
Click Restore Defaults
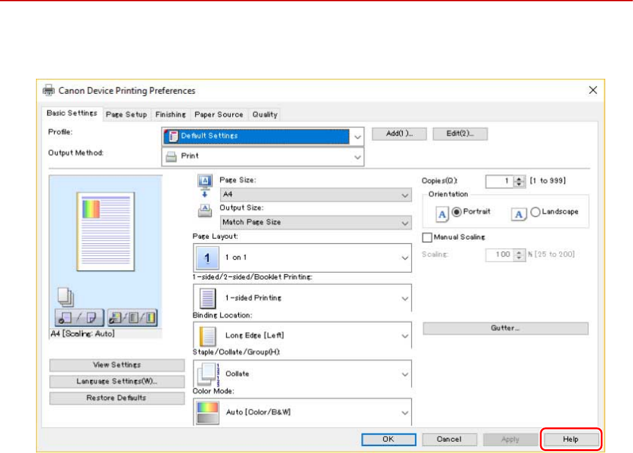[117, 398]
